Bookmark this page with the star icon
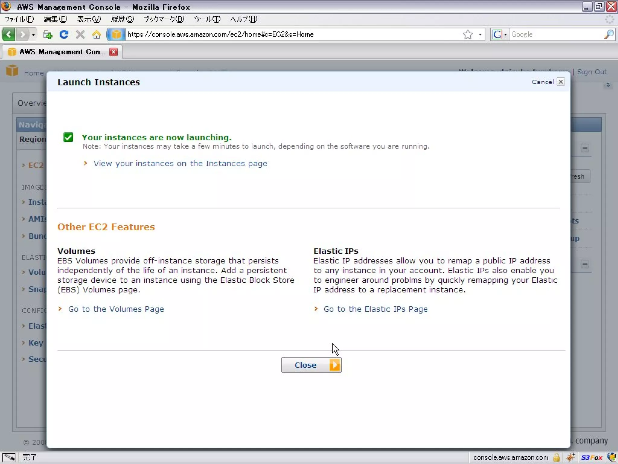 coord(468,34)
